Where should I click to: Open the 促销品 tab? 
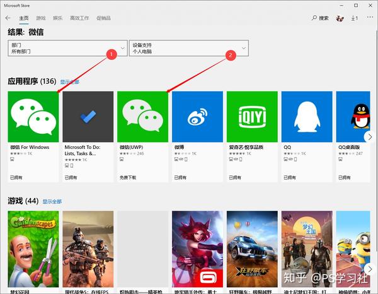103,18
